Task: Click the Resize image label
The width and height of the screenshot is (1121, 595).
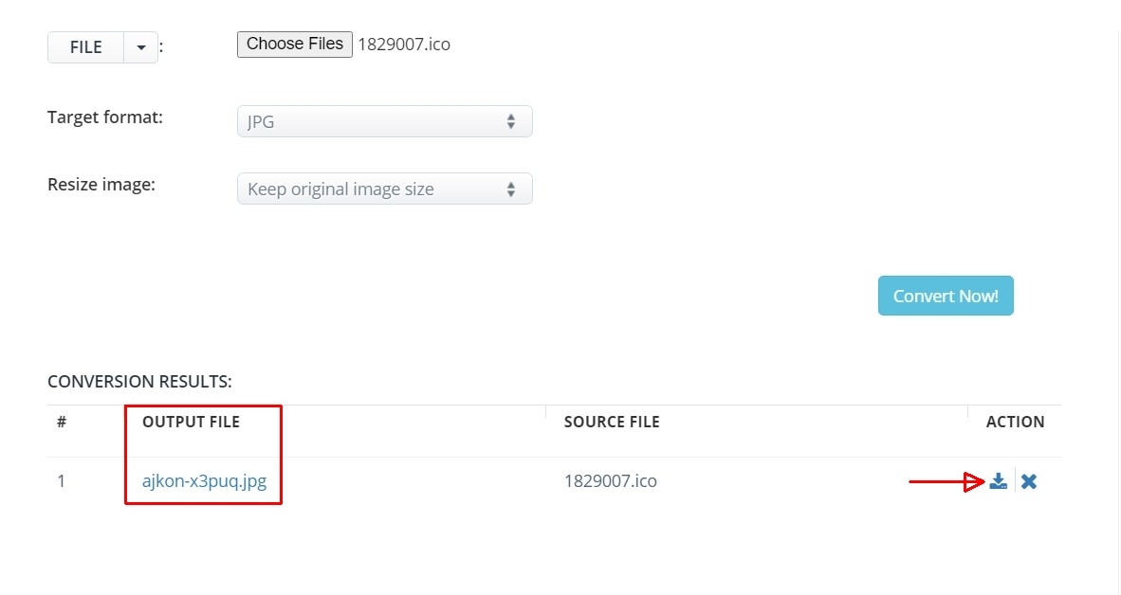Action: pos(101,185)
